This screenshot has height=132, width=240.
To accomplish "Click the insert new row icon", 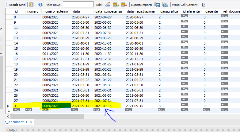I will (116, 5).
